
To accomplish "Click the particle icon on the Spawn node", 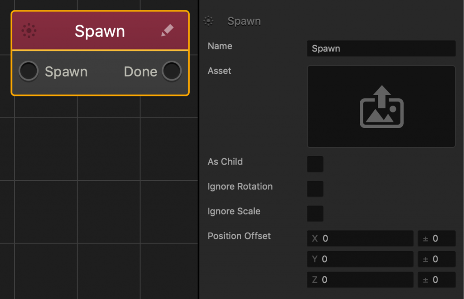I will click(x=29, y=30).
